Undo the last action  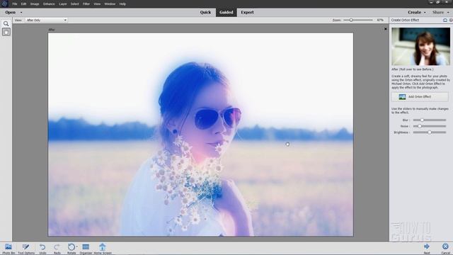click(x=42, y=249)
